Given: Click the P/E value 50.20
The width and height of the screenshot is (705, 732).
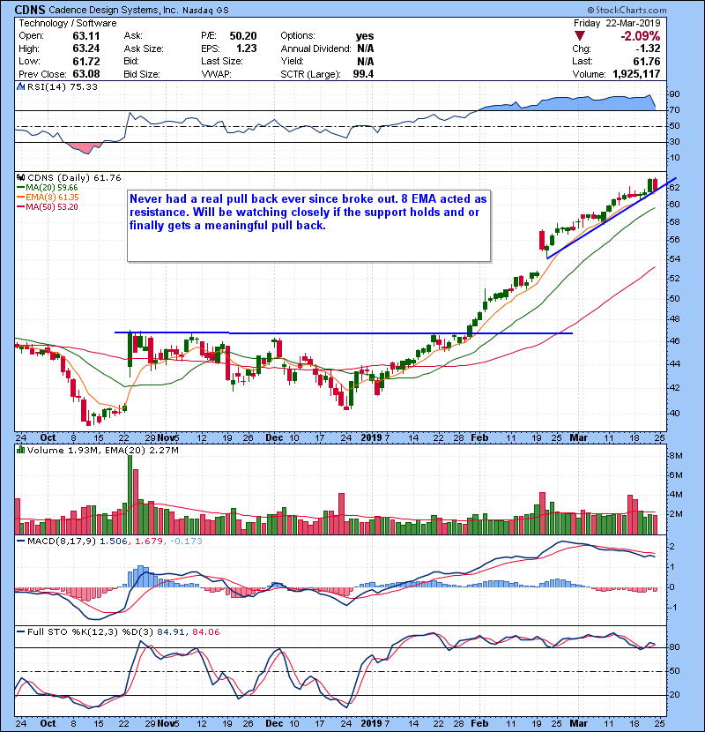Looking at the screenshot, I should click(243, 36).
